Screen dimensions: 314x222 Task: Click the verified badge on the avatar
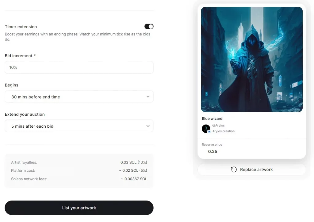(209, 132)
